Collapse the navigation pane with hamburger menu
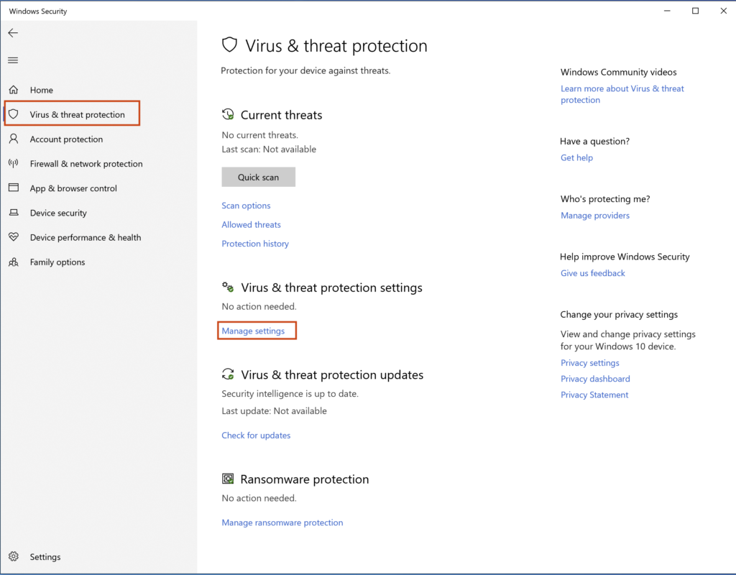 tap(13, 60)
